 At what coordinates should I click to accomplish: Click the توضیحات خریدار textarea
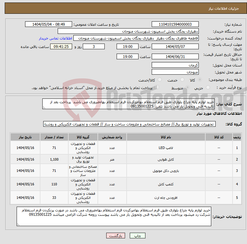[114, 216]
